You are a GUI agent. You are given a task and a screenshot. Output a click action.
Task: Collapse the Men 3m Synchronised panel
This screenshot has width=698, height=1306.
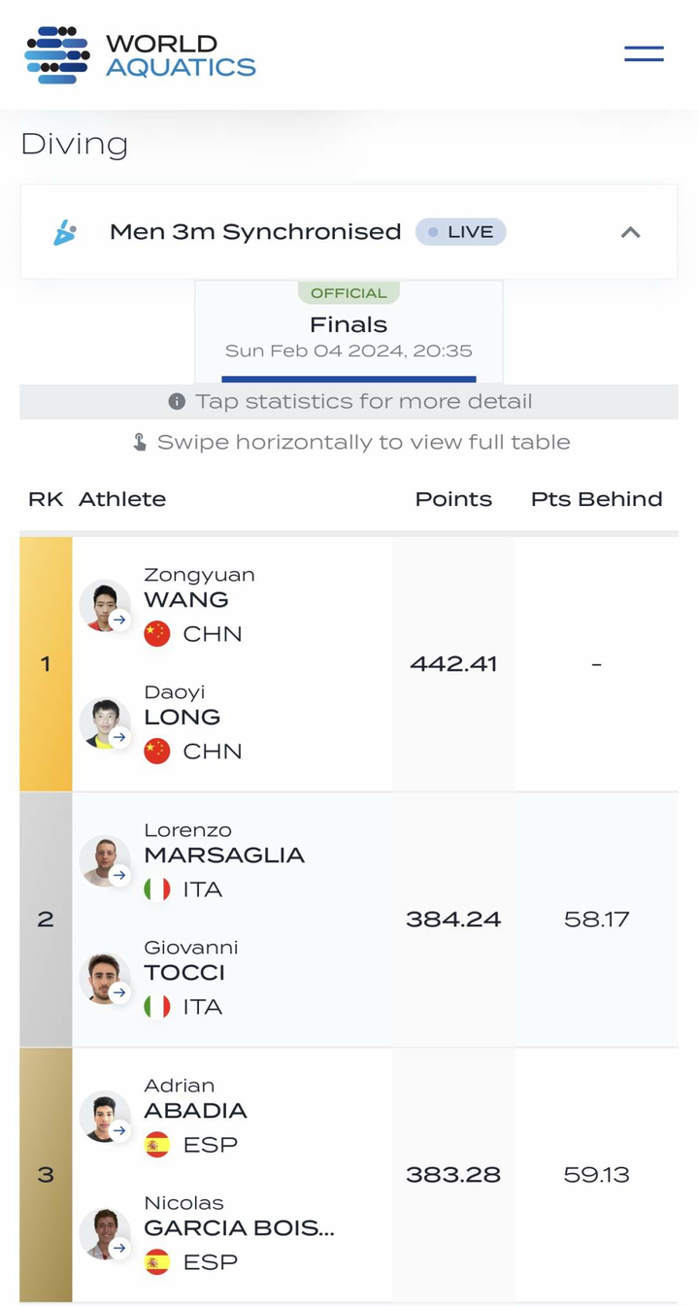[x=630, y=233]
